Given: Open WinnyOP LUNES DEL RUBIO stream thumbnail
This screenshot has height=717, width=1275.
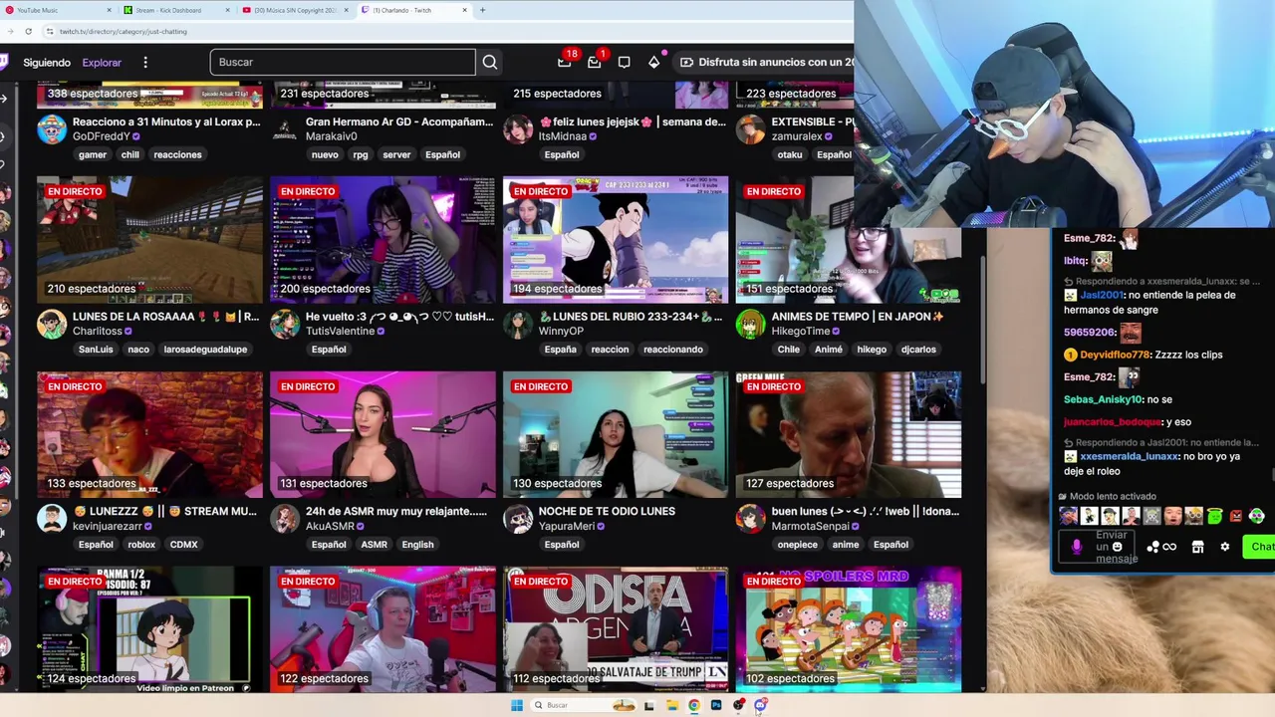Looking at the screenshot, I should [x=616, y=240].
